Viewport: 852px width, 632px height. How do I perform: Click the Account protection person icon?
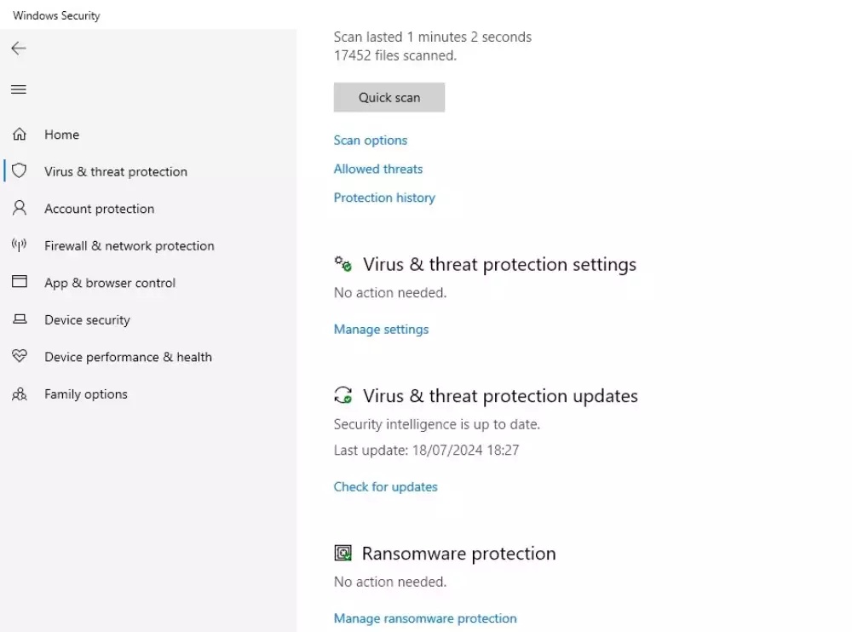pos(19,209)
